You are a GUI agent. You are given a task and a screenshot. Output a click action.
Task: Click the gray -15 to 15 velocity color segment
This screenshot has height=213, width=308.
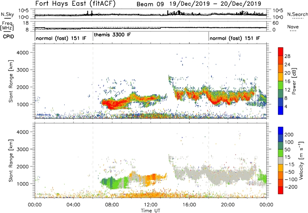coord(281,160)
